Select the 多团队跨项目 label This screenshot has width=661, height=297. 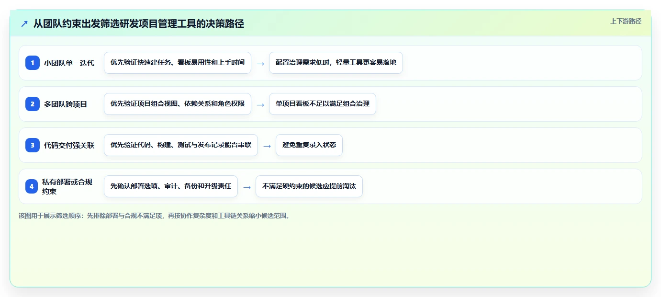[x=66, y=104]
